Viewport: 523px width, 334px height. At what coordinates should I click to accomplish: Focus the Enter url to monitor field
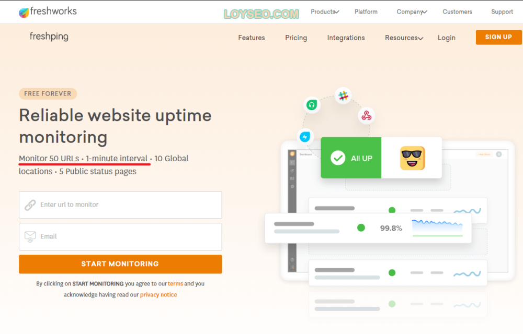[120, 205]
